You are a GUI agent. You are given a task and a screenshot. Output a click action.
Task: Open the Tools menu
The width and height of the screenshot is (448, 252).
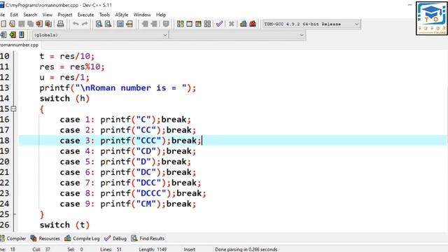click(104, 15)
